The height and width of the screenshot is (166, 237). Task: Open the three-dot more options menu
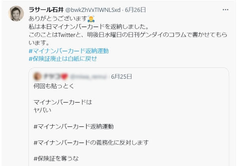pyautogui.click(x=226, y=10)
